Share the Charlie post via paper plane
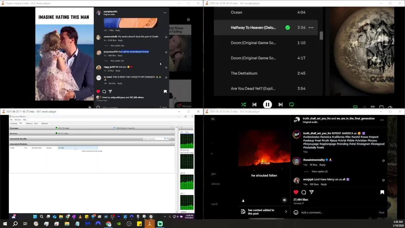This screenshot has height=228, width=405. click(110, 92)
